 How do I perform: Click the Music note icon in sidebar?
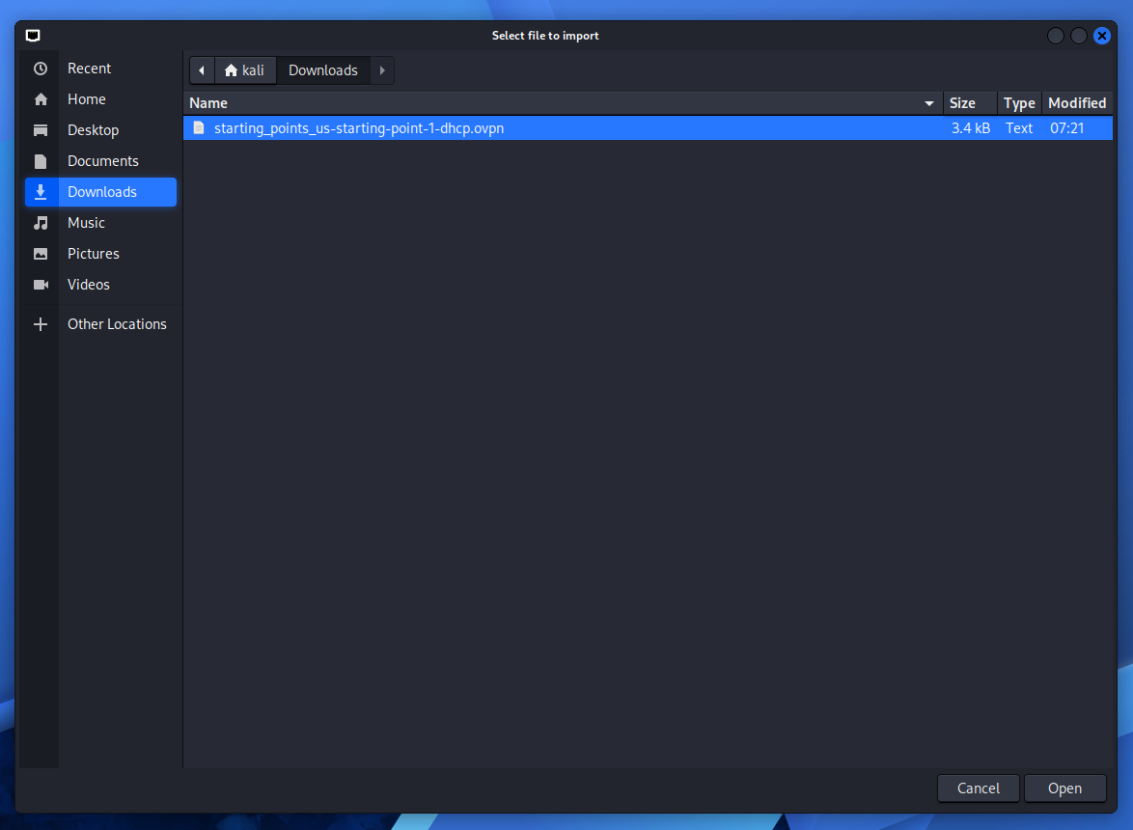[x=41, y=223]
